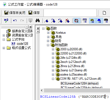Select the 2exch (u212exch.dll) label
This screenshot has width=110, height=100.
(x=73, y=62)
